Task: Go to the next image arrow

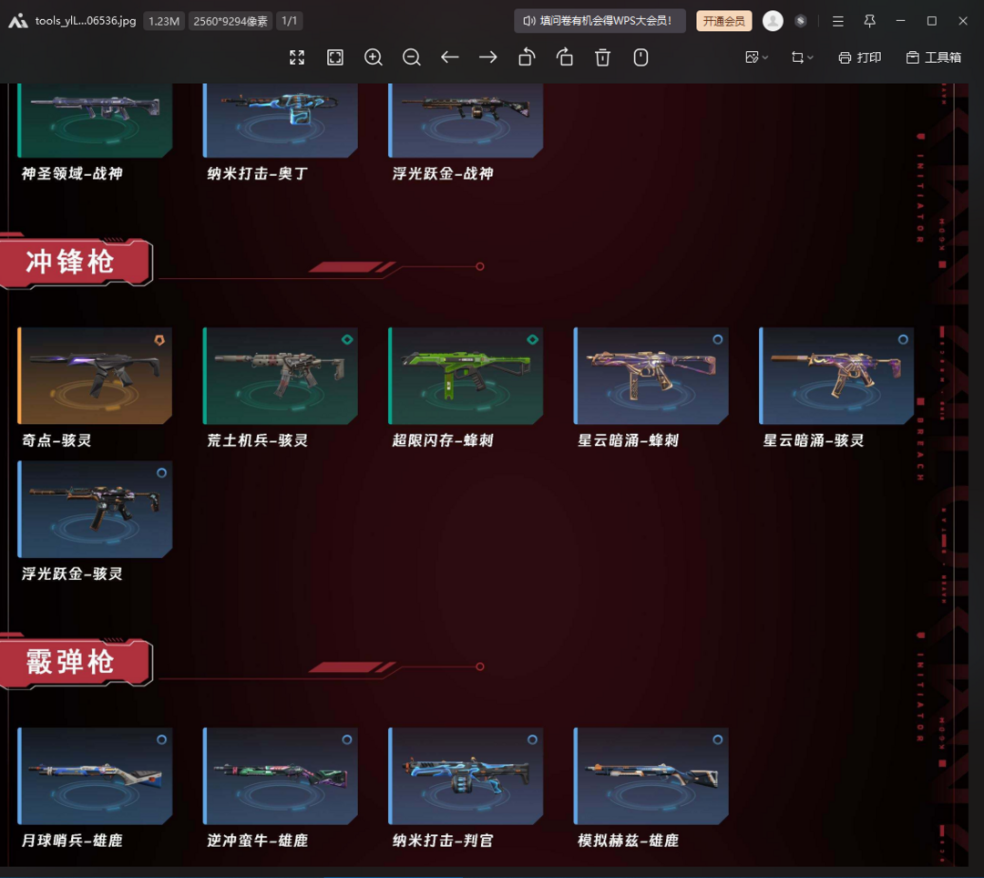Action: [x=487, y=57]
